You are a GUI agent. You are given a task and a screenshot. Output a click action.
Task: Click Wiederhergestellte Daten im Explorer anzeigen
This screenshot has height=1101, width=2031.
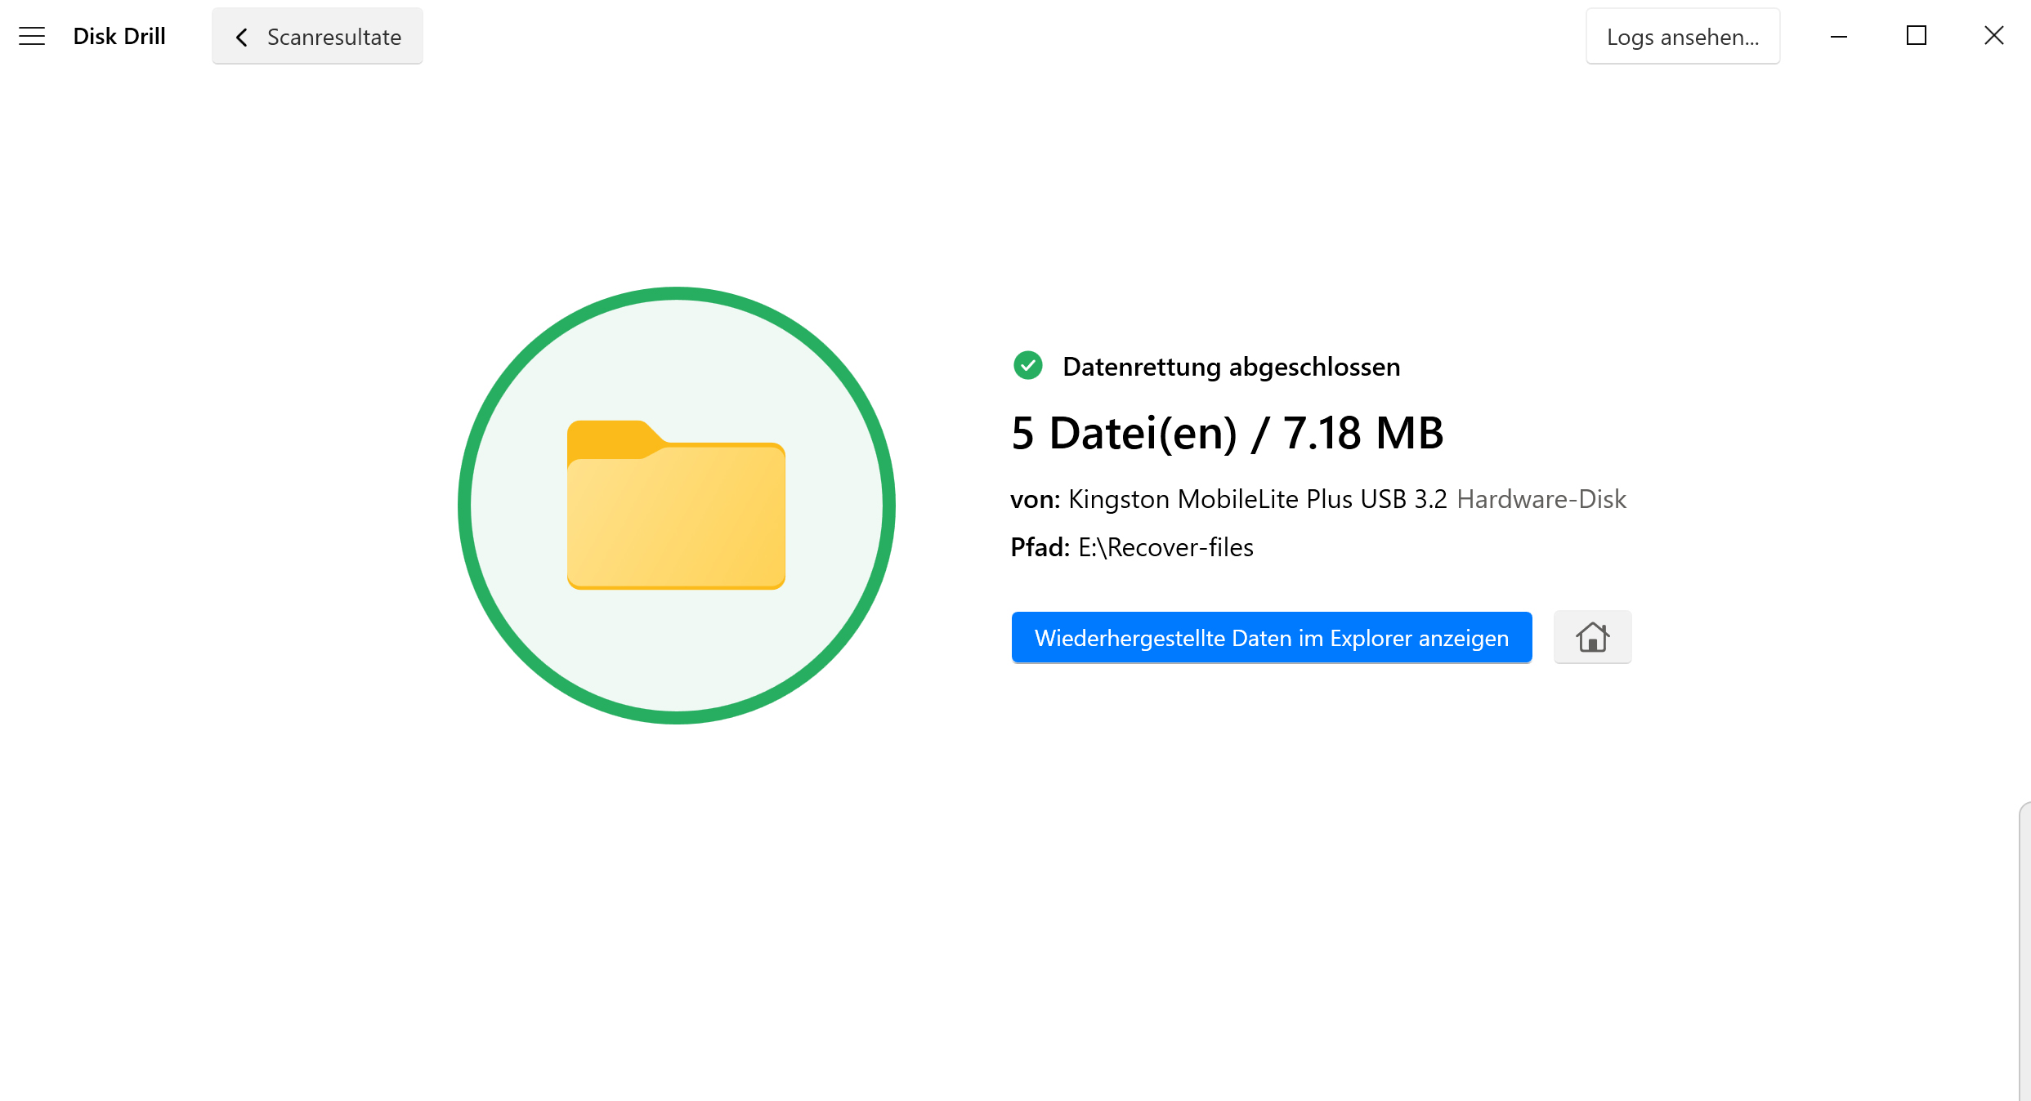pos(1273,637)
